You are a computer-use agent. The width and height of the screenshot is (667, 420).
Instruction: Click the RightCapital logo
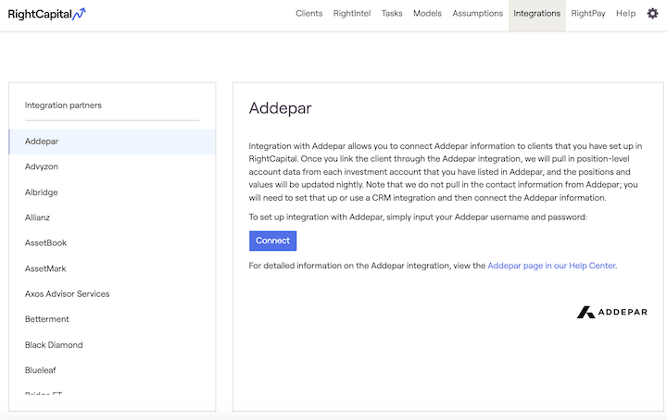coord(47,14)
